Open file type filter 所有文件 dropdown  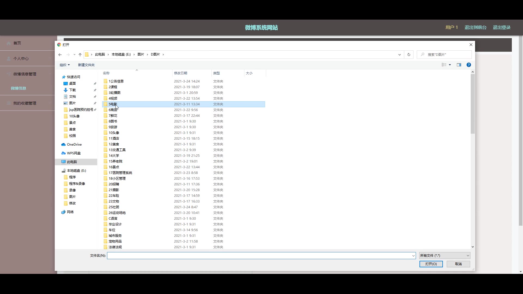[445, 256]
